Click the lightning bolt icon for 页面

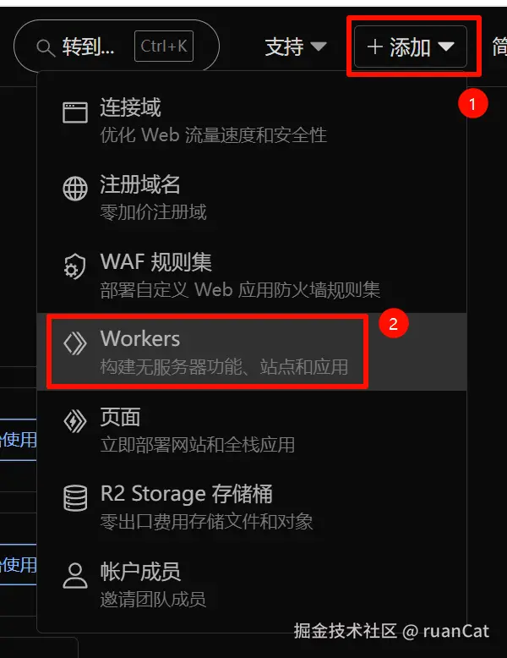[75, 421]
